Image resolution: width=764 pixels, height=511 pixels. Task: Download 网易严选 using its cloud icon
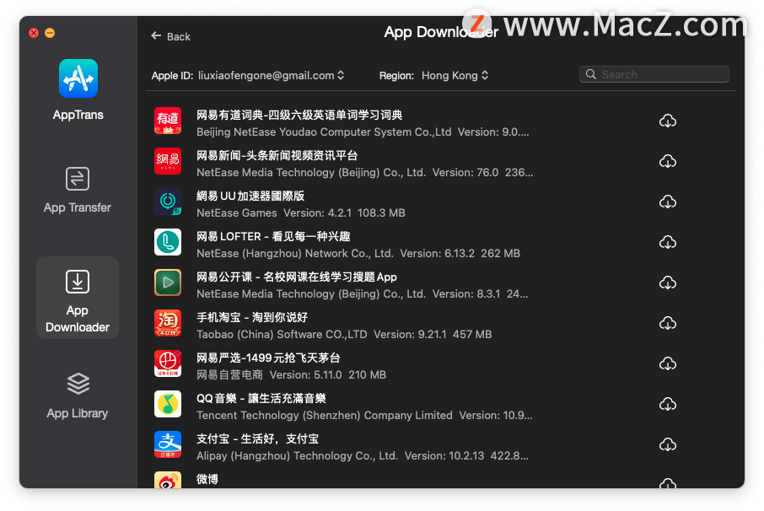[x=668, y=363]
